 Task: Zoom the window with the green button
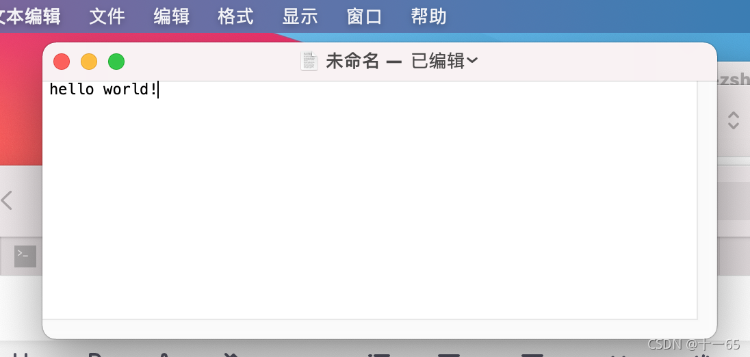pos(116,62)
